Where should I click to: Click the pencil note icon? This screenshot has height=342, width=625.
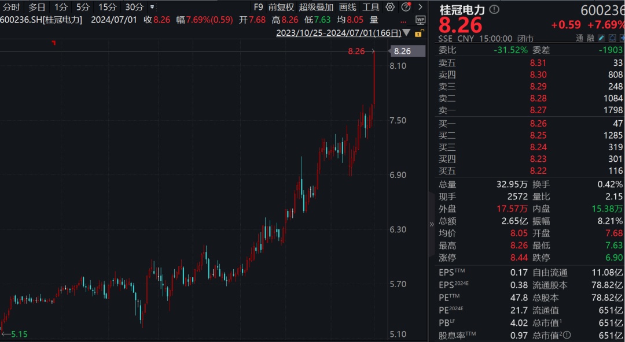[x=601, y=38]
